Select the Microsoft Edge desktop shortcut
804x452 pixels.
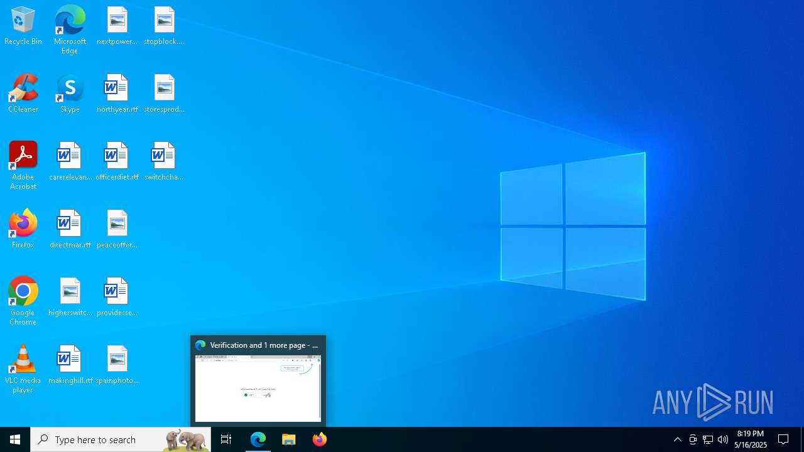pos(70,30)
